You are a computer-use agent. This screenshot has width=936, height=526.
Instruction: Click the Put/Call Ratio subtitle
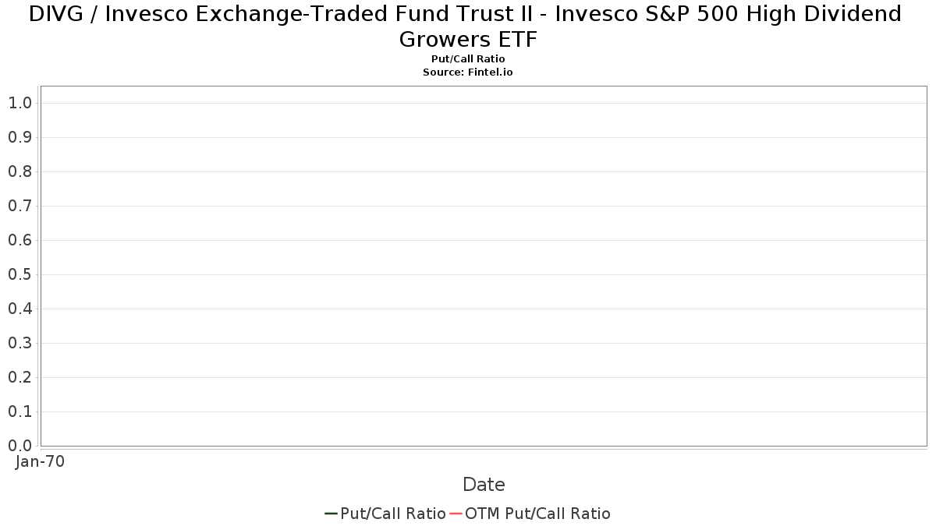coord(468,59)
